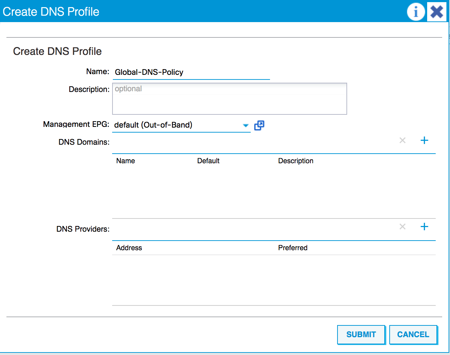450x355 pixels.
Task: Click the Address column header
Action: [x=129, y=248]
